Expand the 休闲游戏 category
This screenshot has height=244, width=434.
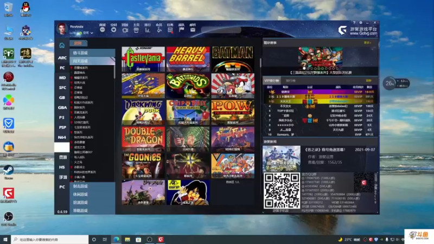[92, 194]
